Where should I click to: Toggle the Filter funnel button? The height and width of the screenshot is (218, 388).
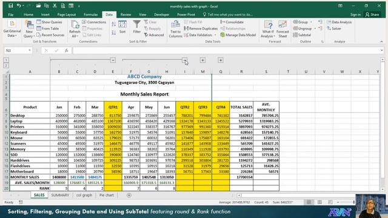(x=136, y=27)
